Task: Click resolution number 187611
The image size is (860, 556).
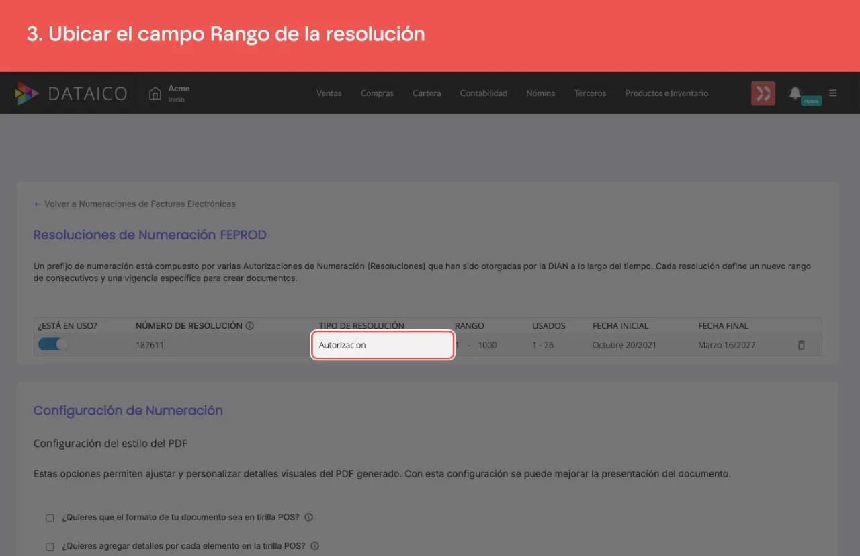Action: point(150,345)
